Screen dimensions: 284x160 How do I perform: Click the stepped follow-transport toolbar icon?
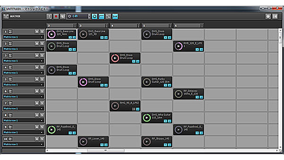108,16
